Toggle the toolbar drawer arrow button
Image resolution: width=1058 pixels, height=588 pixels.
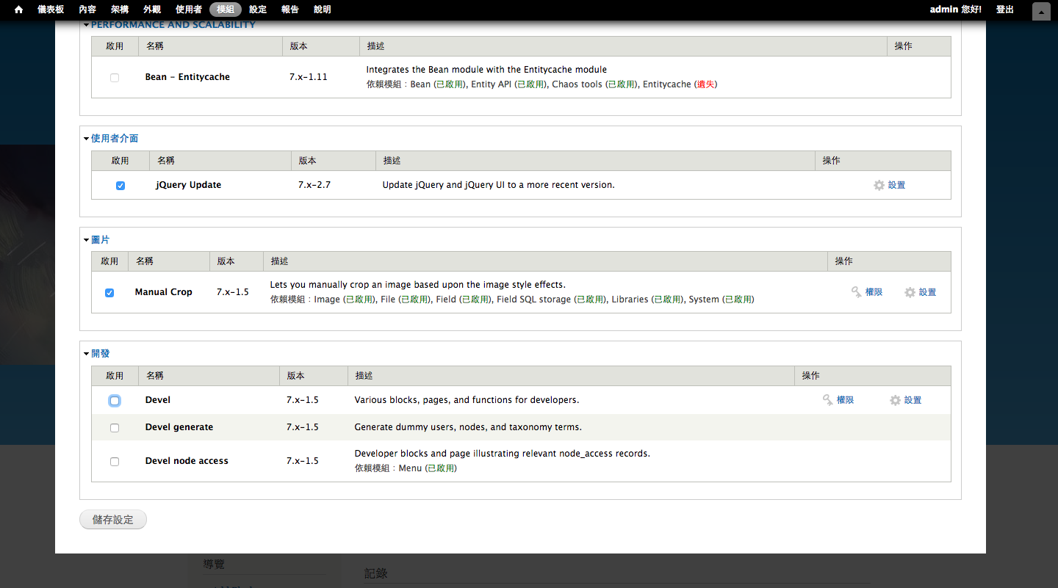[1041, 11]
